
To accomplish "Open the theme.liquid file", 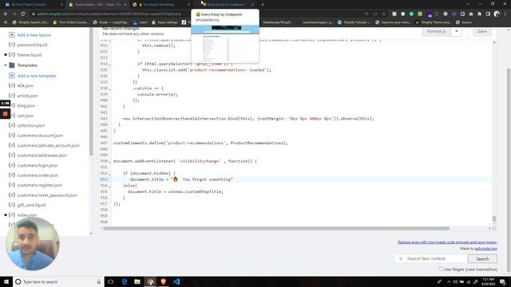I will click(29, 55).
